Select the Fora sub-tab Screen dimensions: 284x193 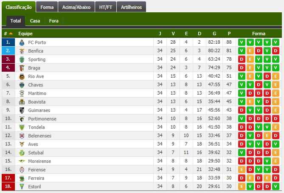tap(53, 21)
